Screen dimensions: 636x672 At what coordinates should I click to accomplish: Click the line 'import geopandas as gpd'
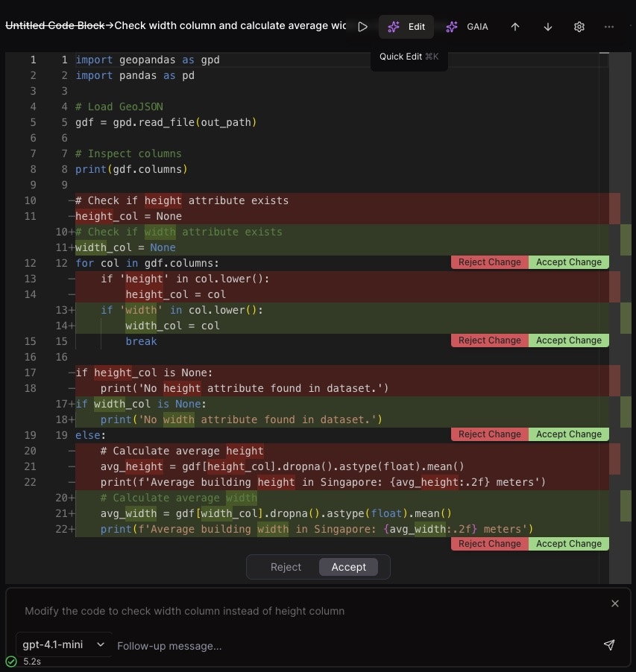(x=148, y=60)
